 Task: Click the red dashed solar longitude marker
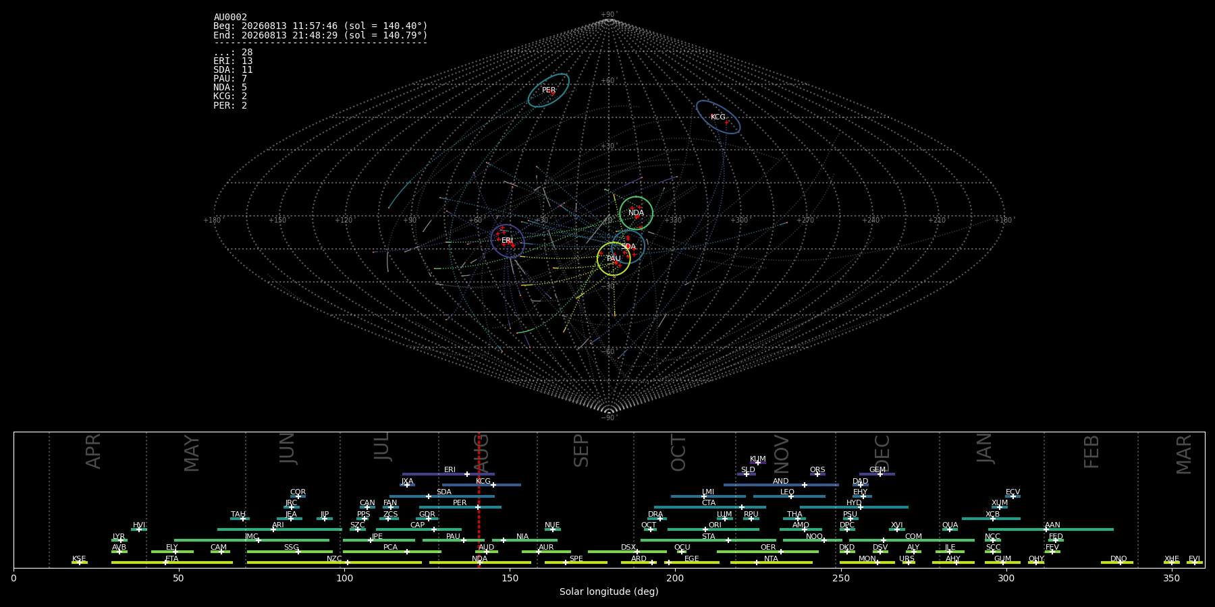pyautogui.click(x=479, y=499)
